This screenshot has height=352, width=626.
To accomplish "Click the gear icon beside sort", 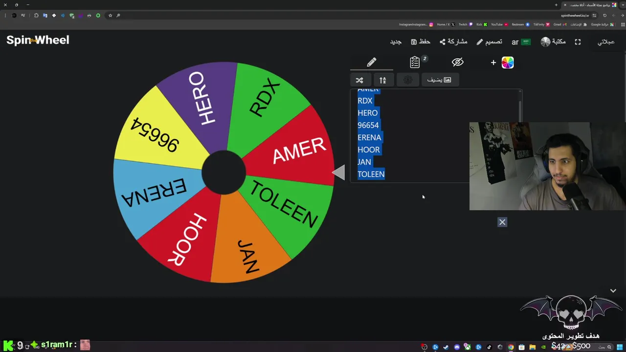I will 408,80.
